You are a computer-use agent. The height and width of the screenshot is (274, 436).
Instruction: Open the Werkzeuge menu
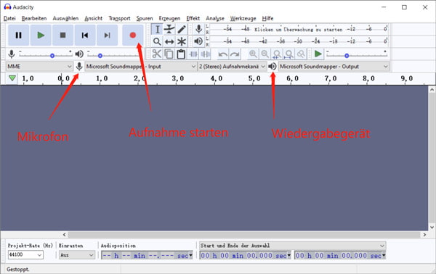(243, 18)
